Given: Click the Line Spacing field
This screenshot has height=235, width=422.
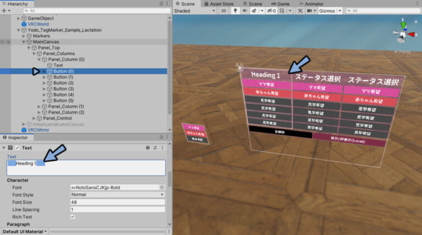Looking at the screenshot, I should 118,209.
